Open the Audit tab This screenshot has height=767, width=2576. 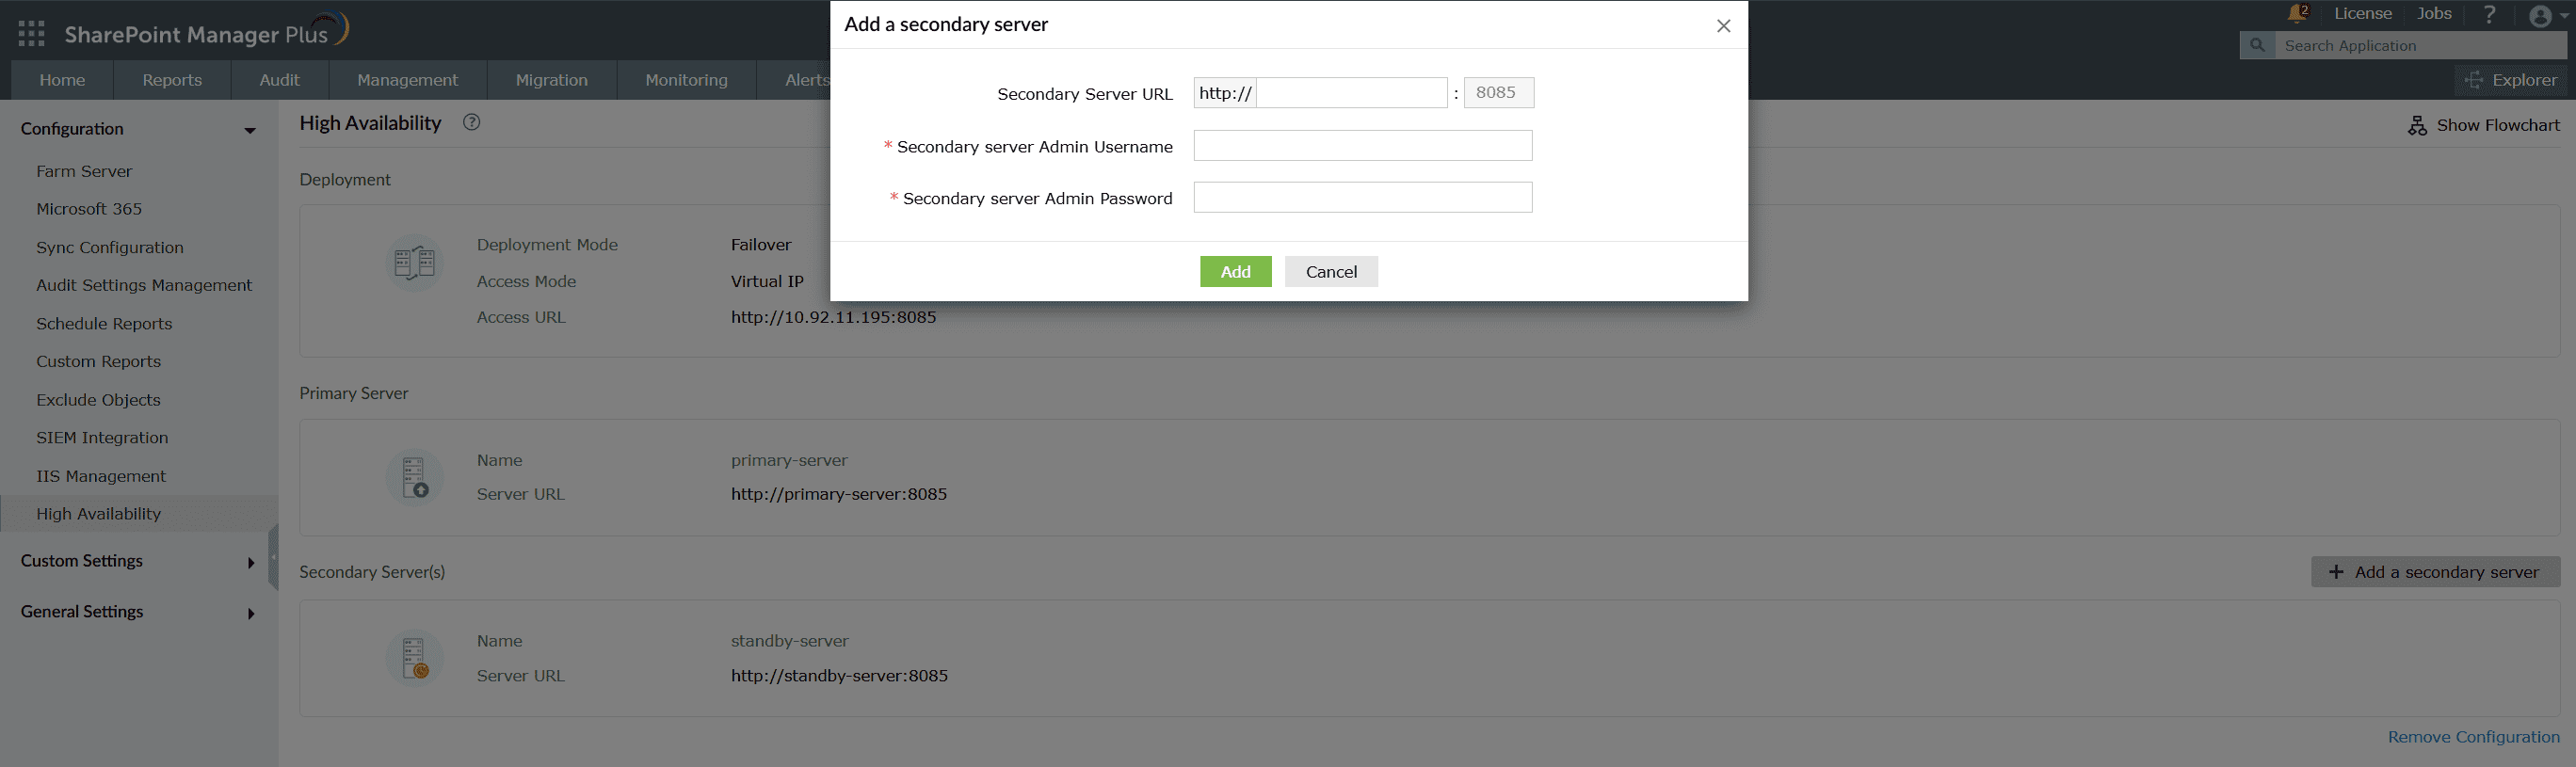point(279,80)
